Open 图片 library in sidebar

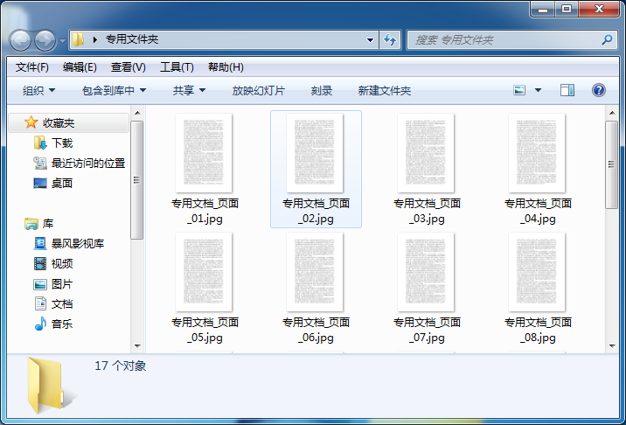tap(61, 283)
